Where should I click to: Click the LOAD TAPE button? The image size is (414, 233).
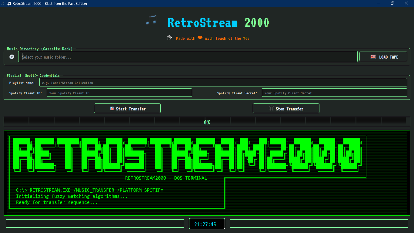click(383, 57)
